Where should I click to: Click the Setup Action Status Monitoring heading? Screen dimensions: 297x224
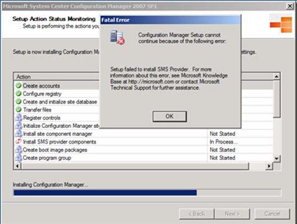click(54, 19)
